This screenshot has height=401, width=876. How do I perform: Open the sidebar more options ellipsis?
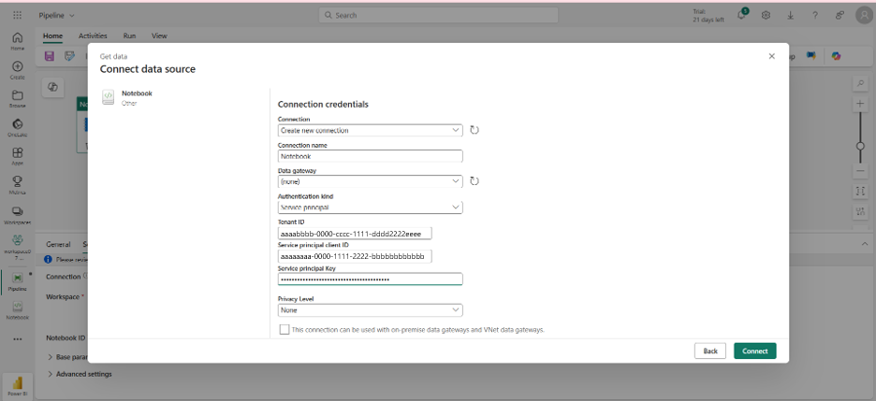pyautogui.click(x=18, y=338)
